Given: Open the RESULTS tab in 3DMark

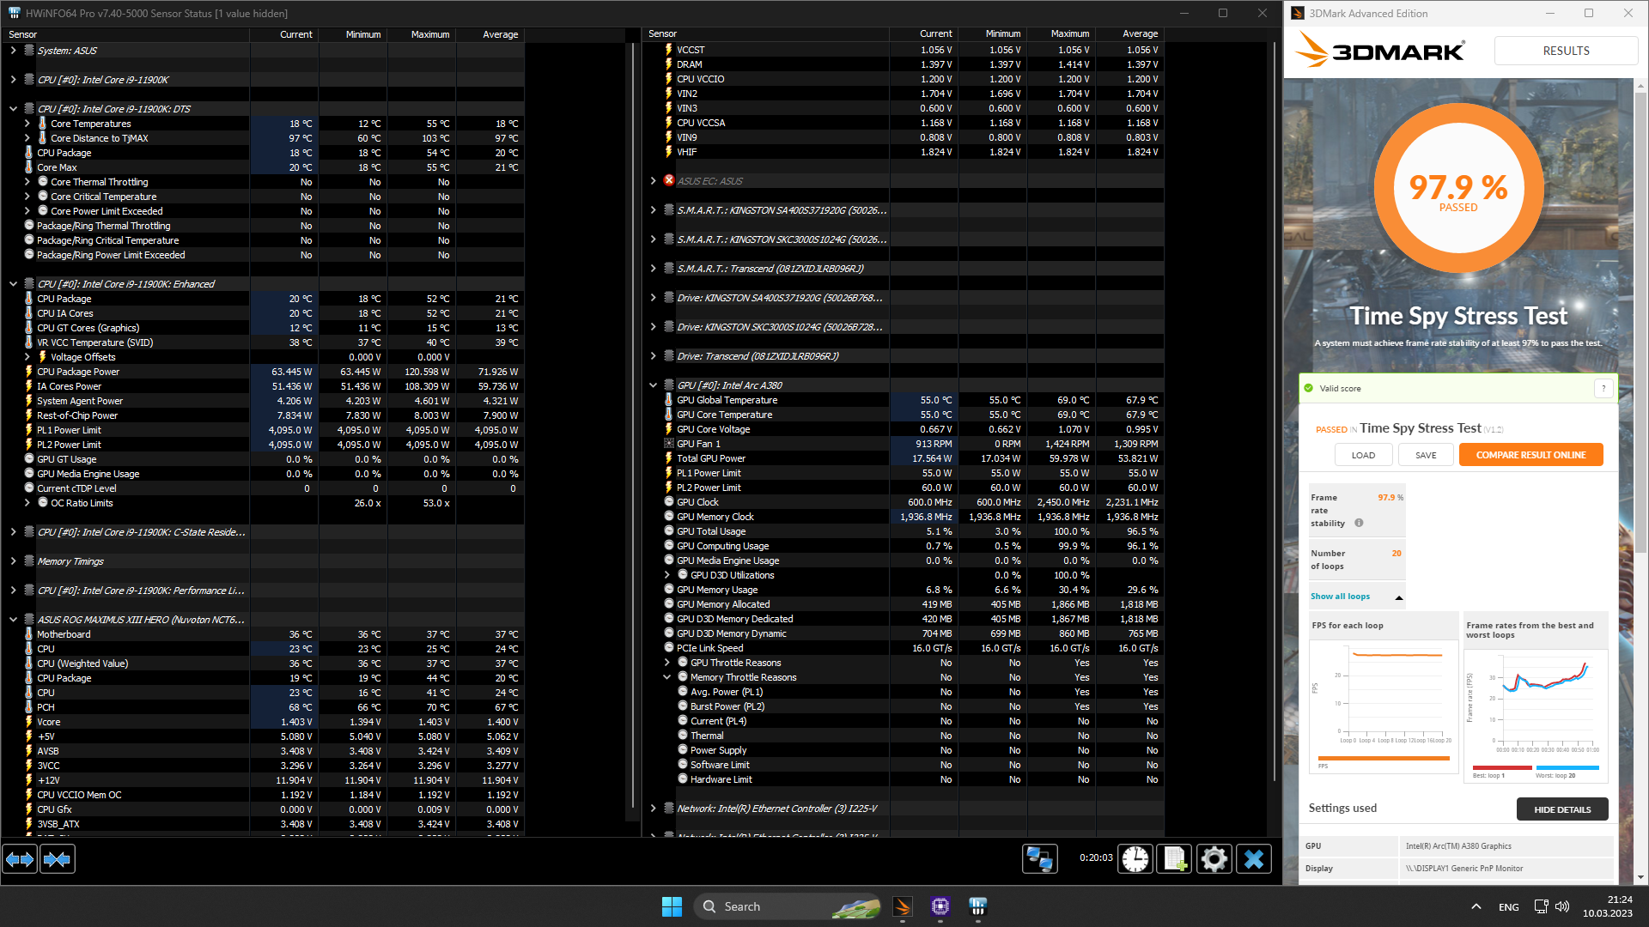Looking at the screenshot, I should click(x=1566, y=51).
